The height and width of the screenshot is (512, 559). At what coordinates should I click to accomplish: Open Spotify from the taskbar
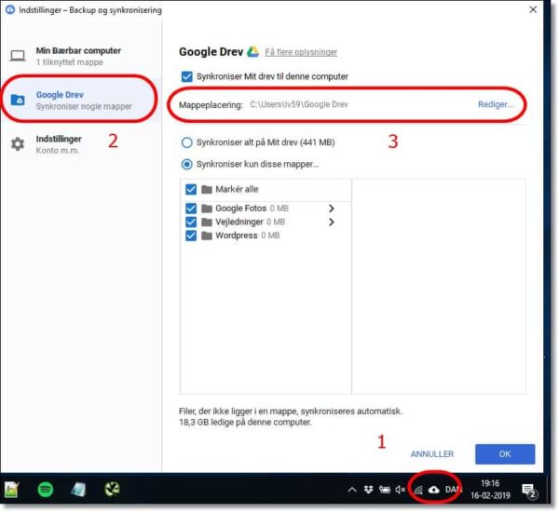(x=46, y=490)
